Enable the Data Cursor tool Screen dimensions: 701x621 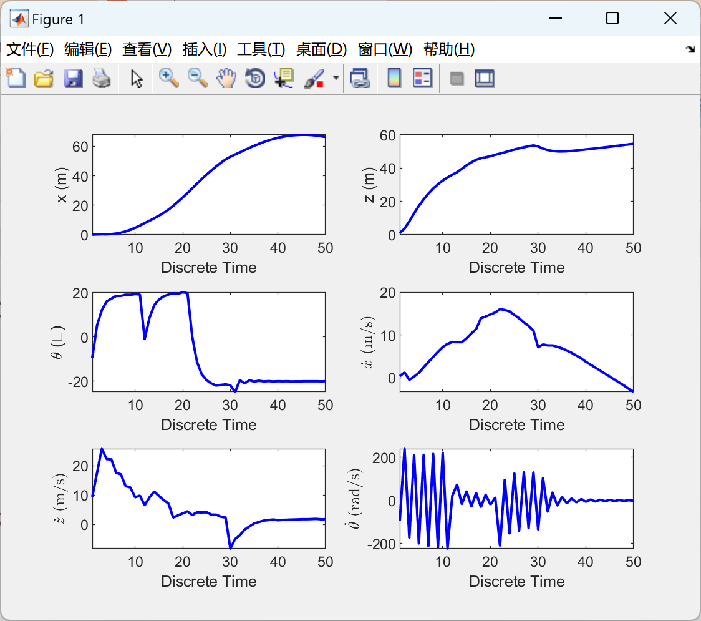284,78
